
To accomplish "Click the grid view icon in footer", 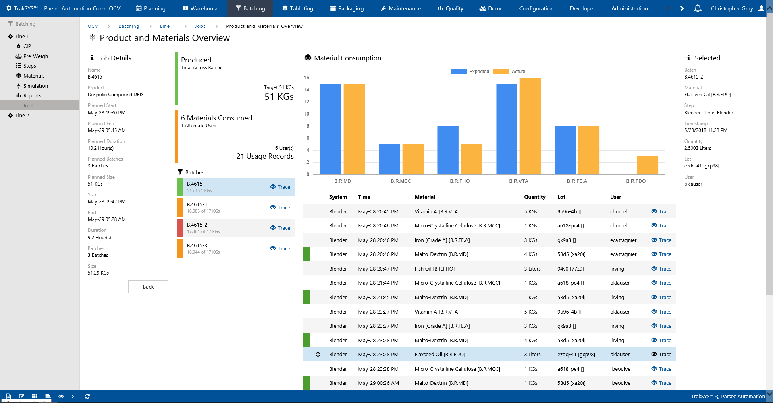I will point(35,397).
